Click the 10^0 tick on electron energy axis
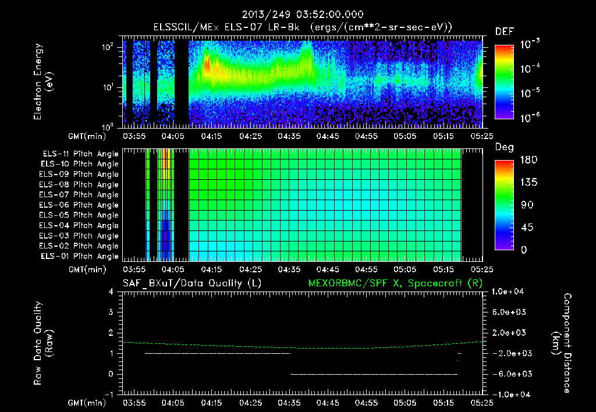 tap(108, 126)
